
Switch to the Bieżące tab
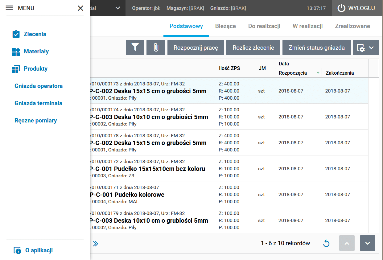pyautogui.click(x=225, y=26)
